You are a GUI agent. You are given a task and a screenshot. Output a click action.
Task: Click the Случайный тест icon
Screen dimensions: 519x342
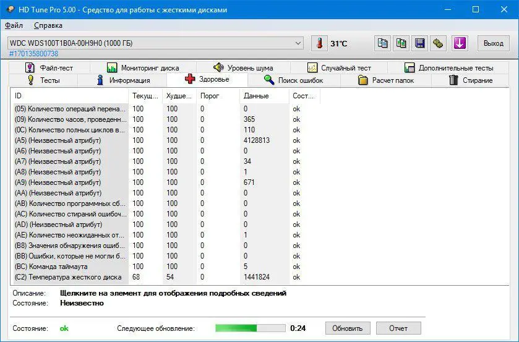point(312,67)
